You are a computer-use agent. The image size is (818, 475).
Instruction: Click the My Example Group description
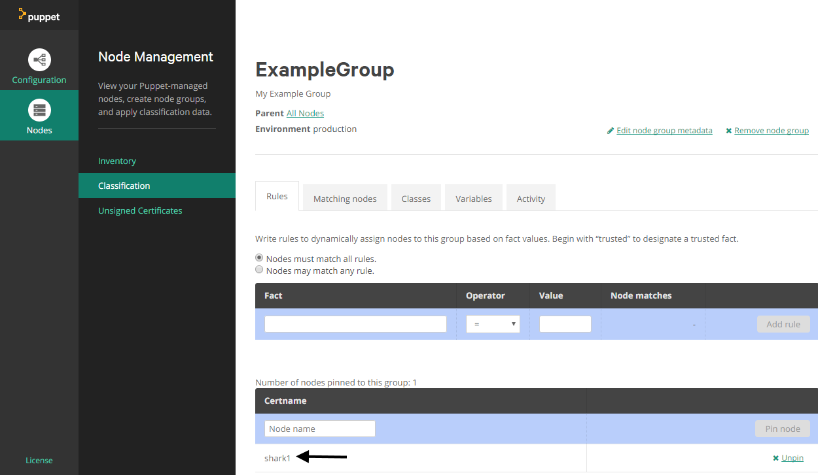[x=293, y=93]
